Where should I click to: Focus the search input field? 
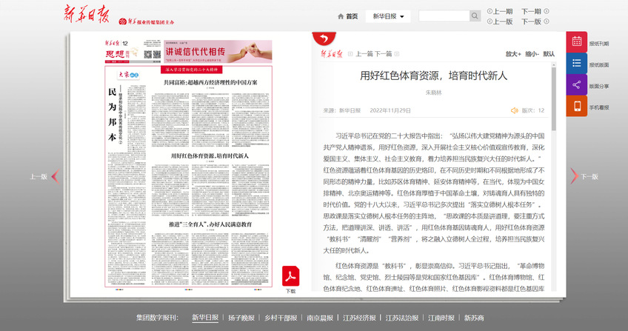443,16
